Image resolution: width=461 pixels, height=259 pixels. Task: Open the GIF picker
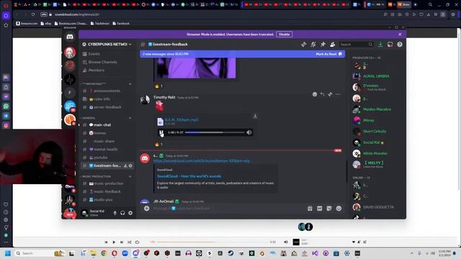coord(320,209)
